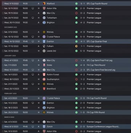Open the Brentford team link
The image size is (131, 133).
point(51,89)
